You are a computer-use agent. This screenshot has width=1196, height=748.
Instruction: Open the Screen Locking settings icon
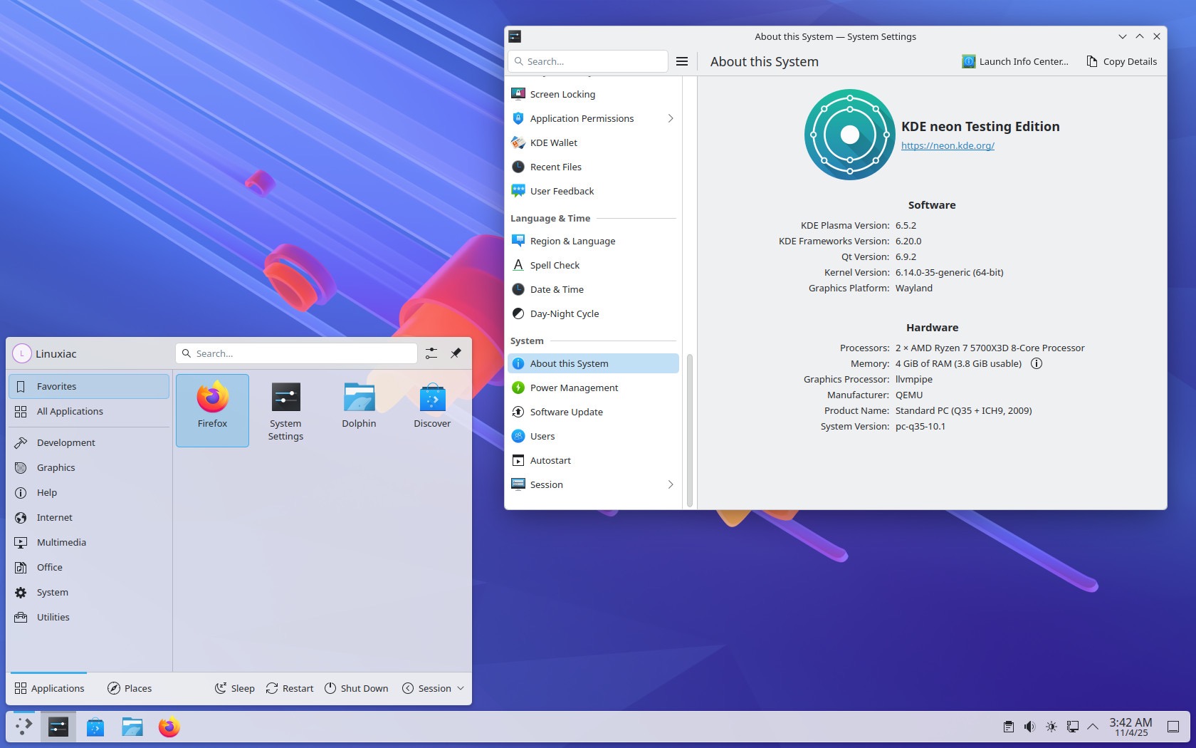[518, 93]
